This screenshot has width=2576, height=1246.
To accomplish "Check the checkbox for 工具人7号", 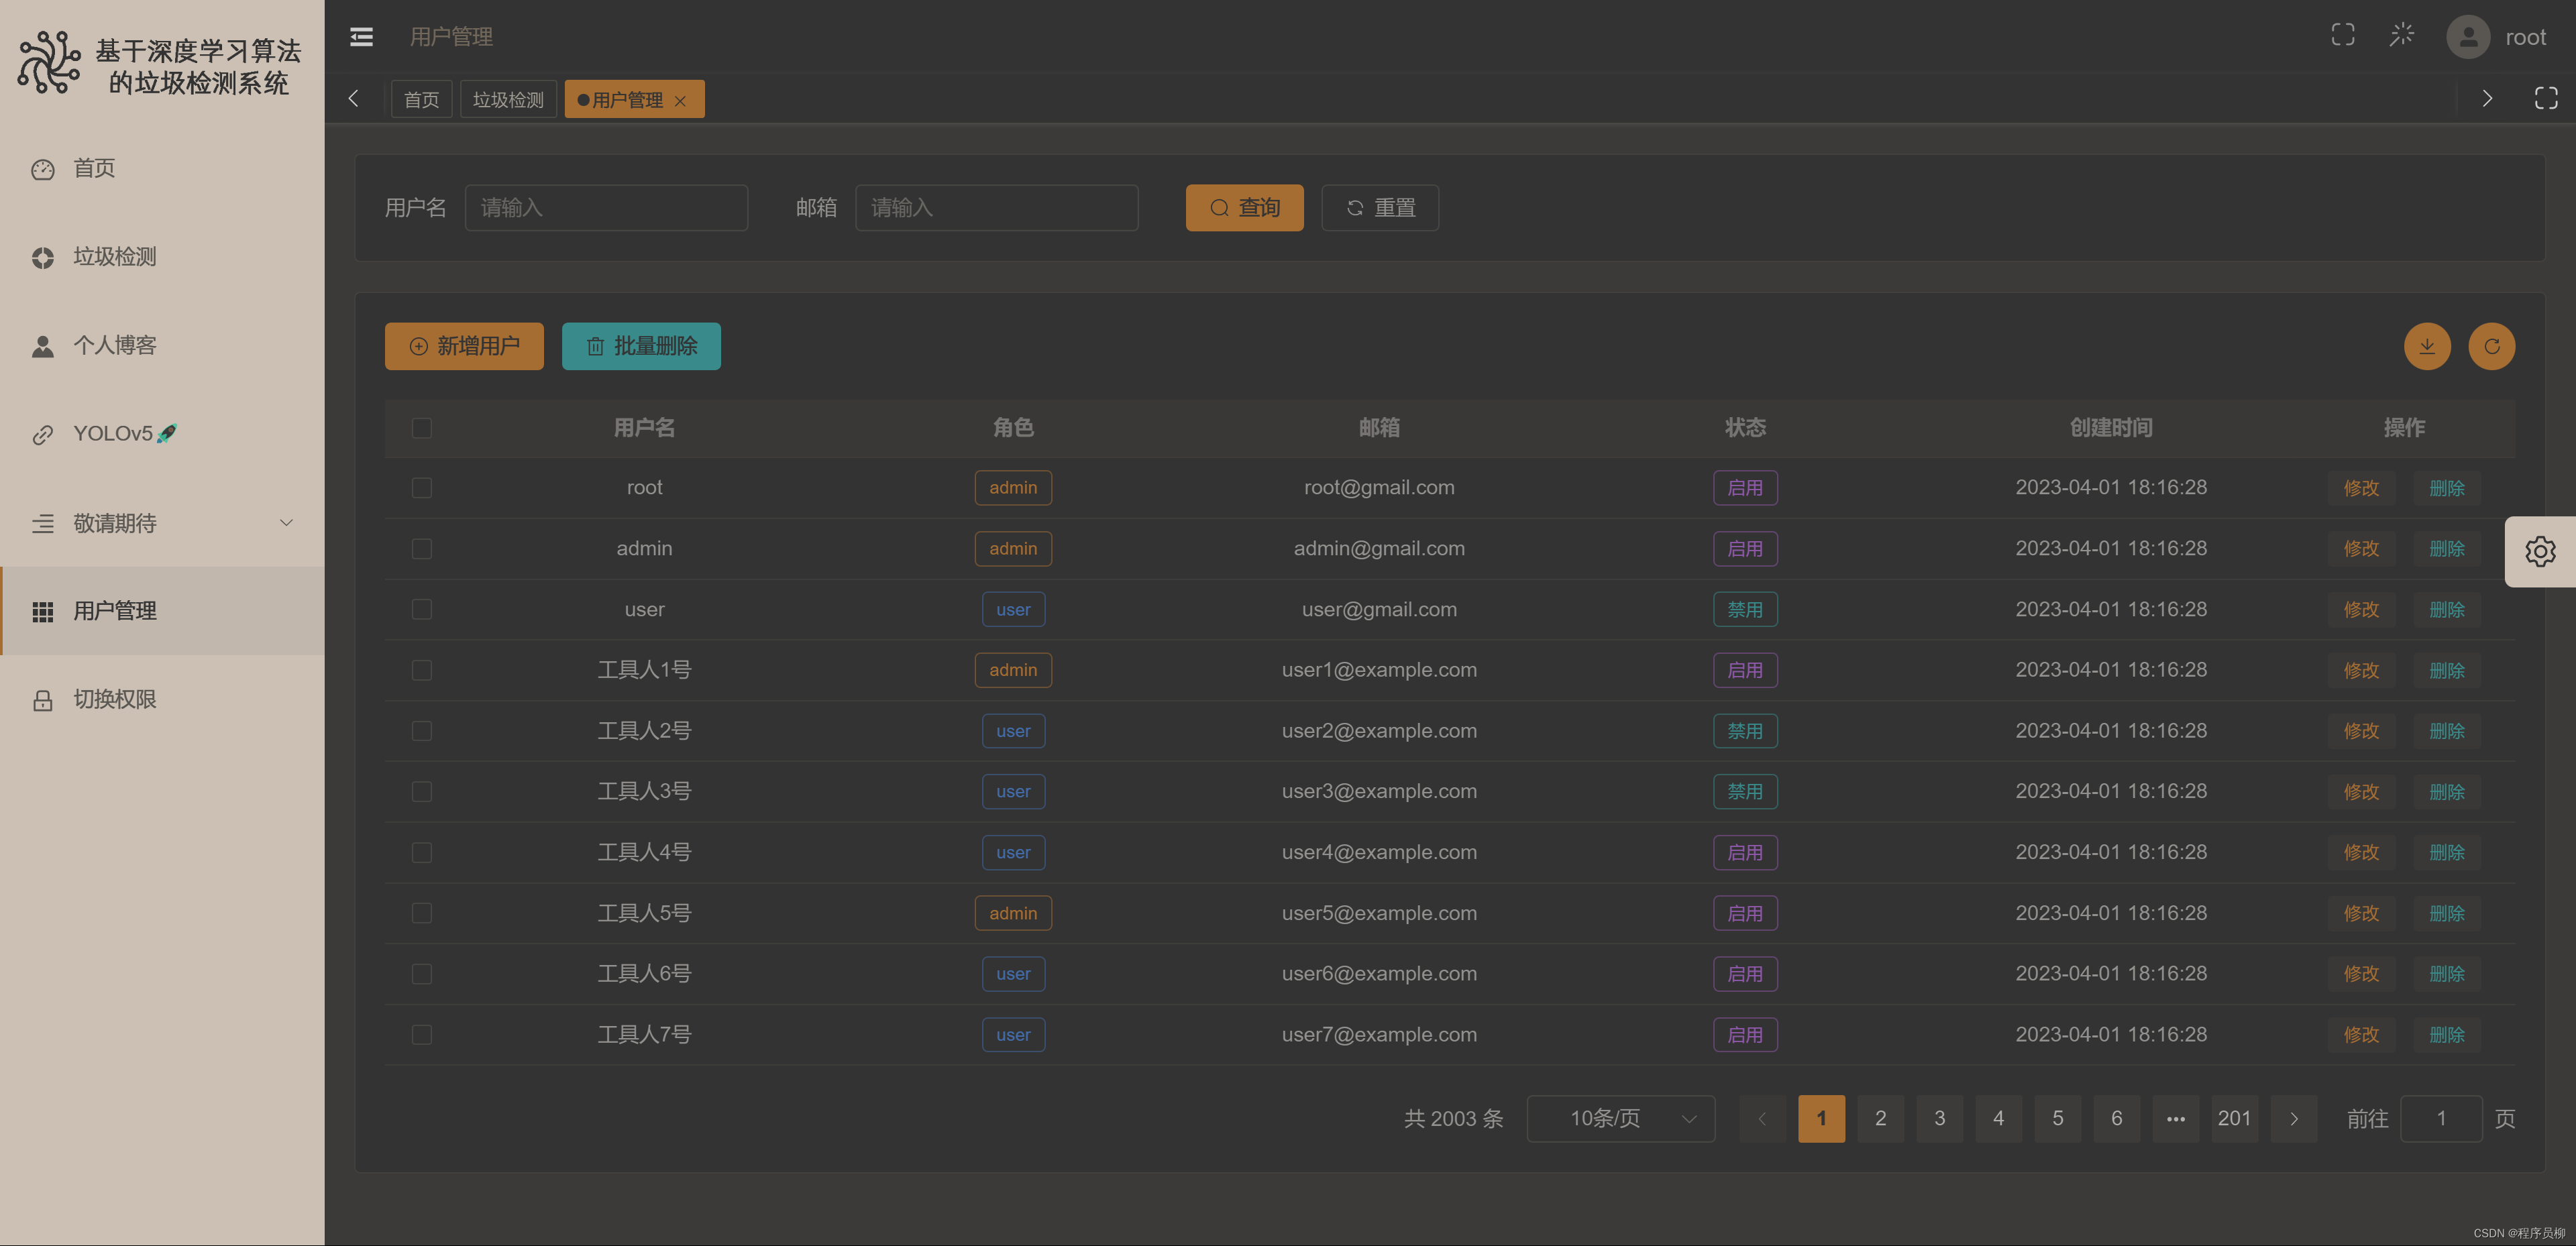I will (x=422, y=1035).
